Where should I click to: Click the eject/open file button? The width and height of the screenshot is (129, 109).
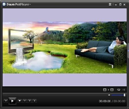point(34,101)
